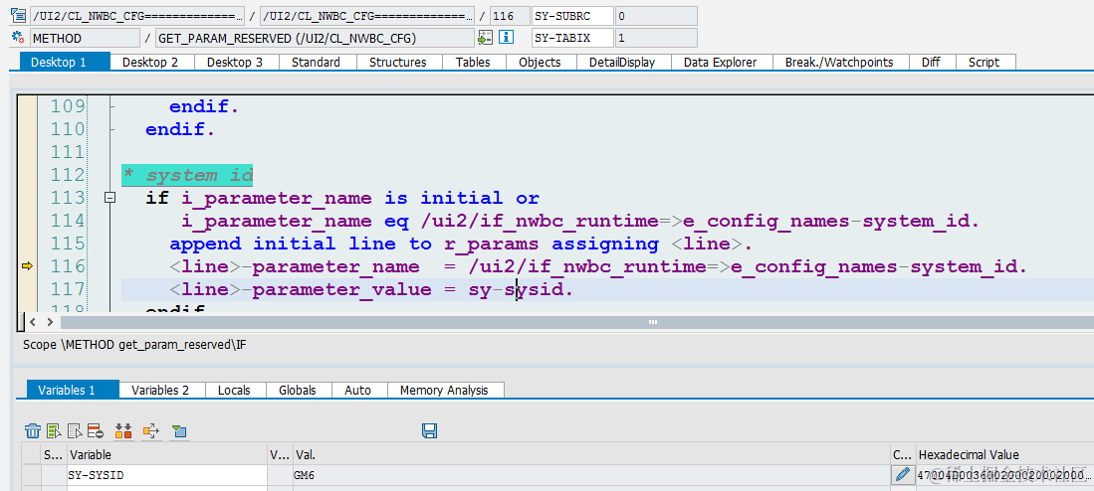This screenshot has height=491, width=1094.
Task: Switch to the Desktop 3 tab
Action: click(x=235, y=62)
